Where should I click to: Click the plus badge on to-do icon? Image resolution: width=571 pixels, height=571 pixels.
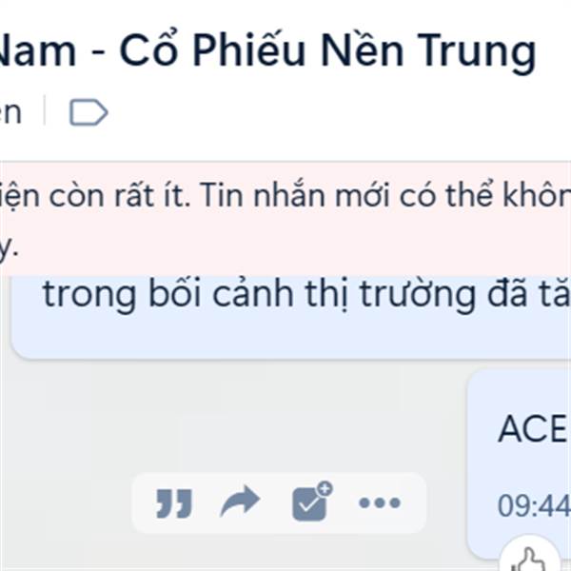(x=325, y=489)
